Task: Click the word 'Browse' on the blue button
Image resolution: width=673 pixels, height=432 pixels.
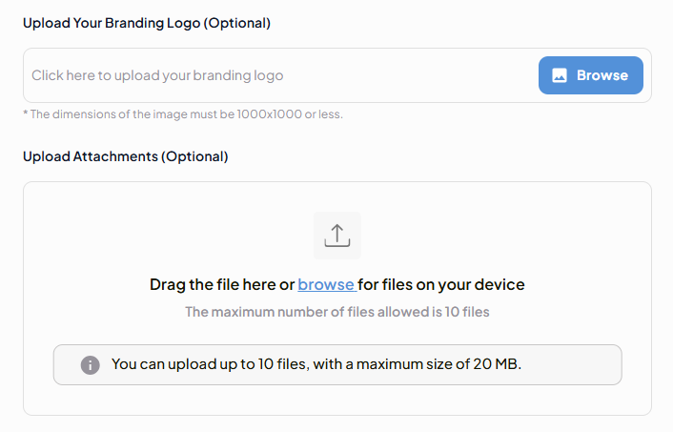Action: click(602, 75)
